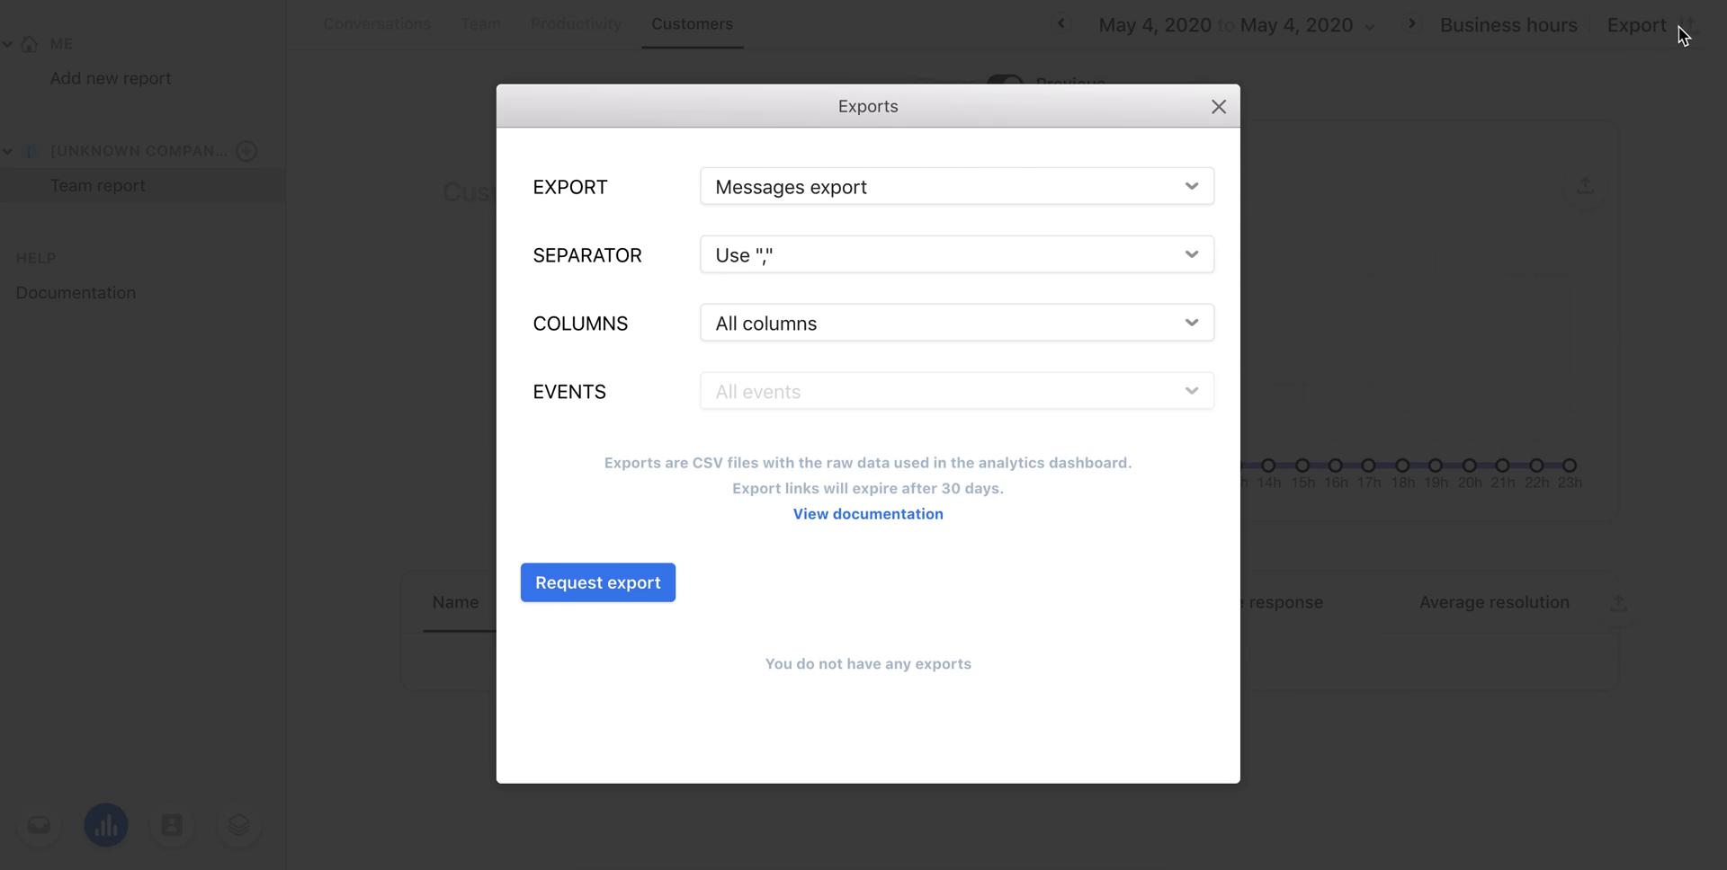Screen dimensions: 1727x870
Task: Go to next date range arrow
Action: [1412, 24]
